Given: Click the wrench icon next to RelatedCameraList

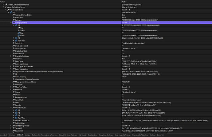Looking at the screenshot, I should (14, 120).
